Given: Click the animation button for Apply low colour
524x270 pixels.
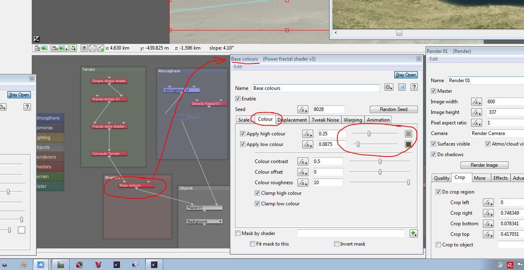Looking at the screenshot, I should tap(308, 144).
